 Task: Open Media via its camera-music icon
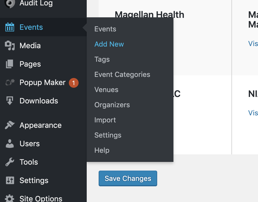pyautogui.click(x=10, y=45)
